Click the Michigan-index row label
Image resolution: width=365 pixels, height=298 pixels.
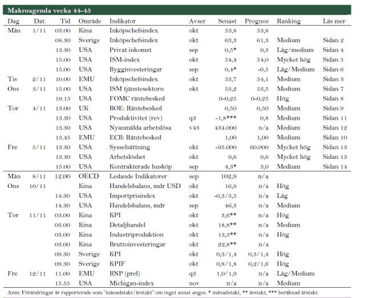tap(131, 283)
